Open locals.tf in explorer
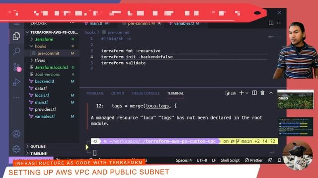 [52, 95]
